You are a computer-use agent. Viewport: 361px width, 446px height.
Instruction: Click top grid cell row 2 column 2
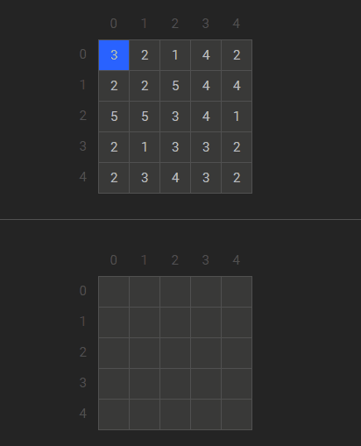click(175, 117)
